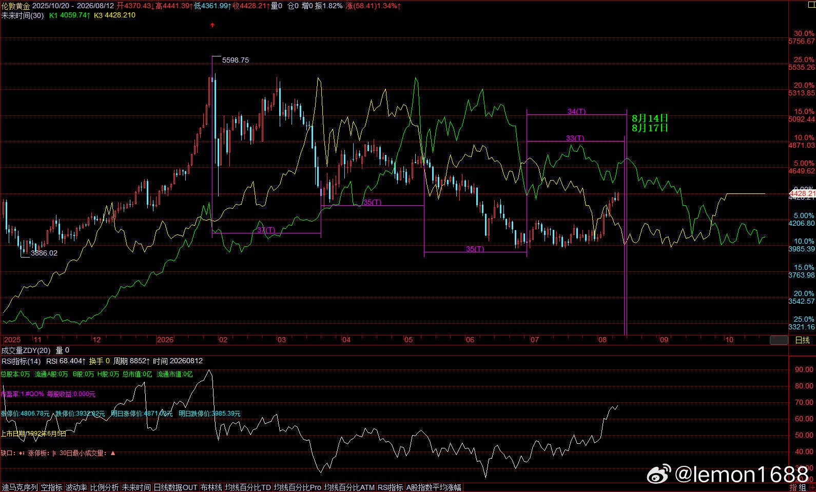Click the 成交量ZDY(20) indicator label
Screen dimensions: 816x492
pyautogui.click(x=26, y=350)
